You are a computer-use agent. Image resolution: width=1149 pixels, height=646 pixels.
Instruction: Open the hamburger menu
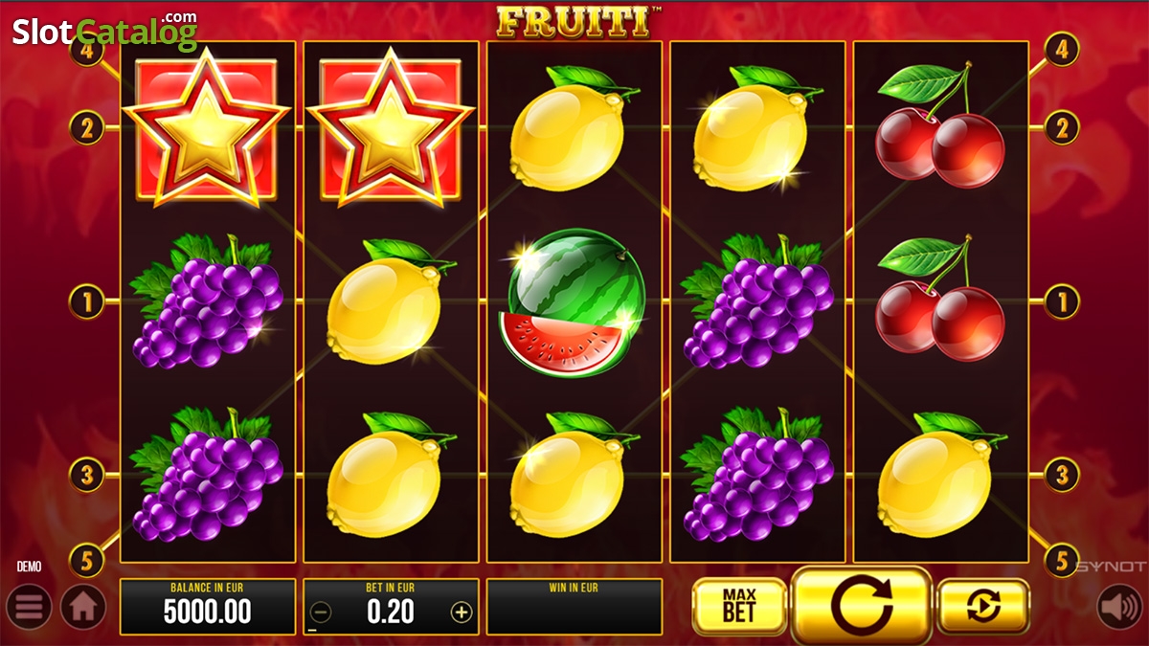pos(29,607)
